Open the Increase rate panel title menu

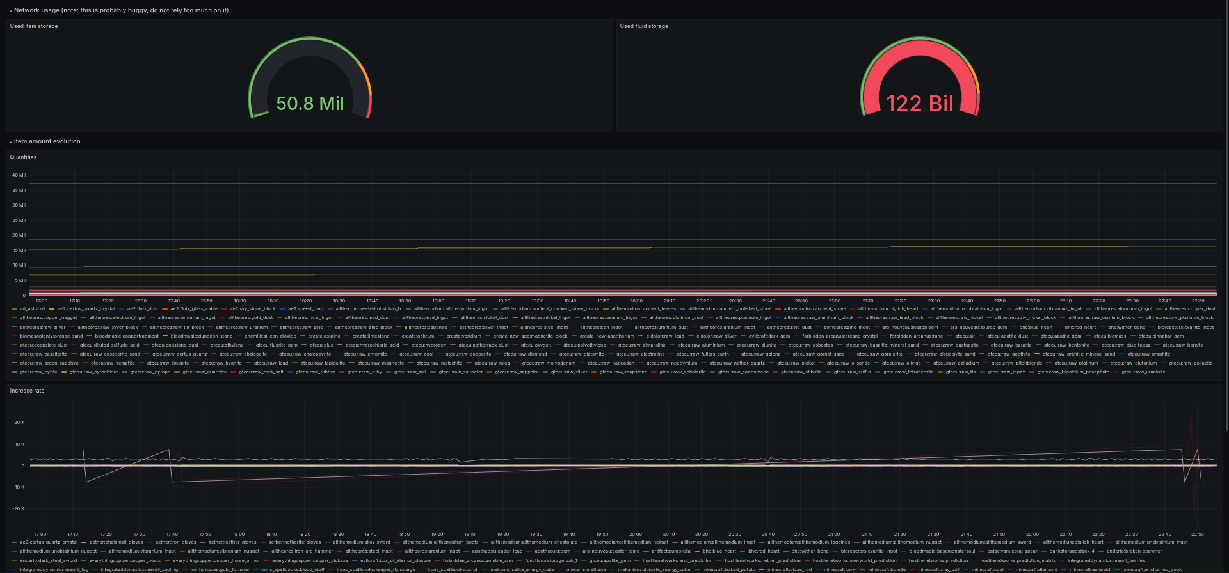click(x=27, y=391)
